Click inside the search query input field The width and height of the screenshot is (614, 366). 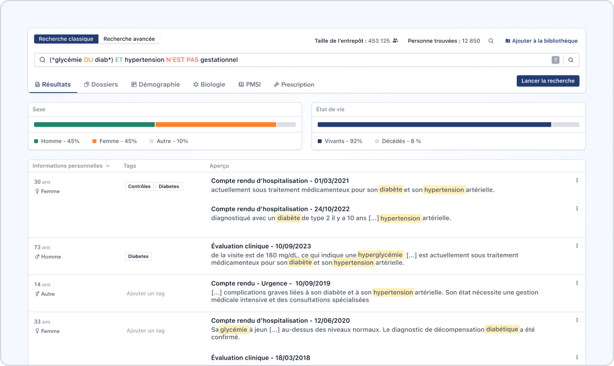296,60
